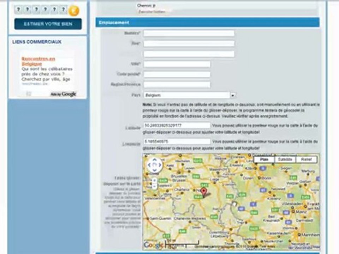Click into the Longitude input field

pos(177,141)
